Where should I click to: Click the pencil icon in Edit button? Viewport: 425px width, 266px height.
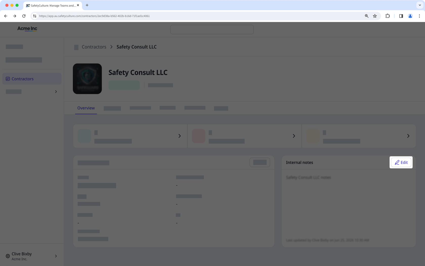pyautogui.click(x=397, y=162)
